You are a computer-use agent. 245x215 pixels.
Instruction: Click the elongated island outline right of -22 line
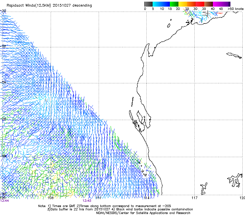(234, 56)
